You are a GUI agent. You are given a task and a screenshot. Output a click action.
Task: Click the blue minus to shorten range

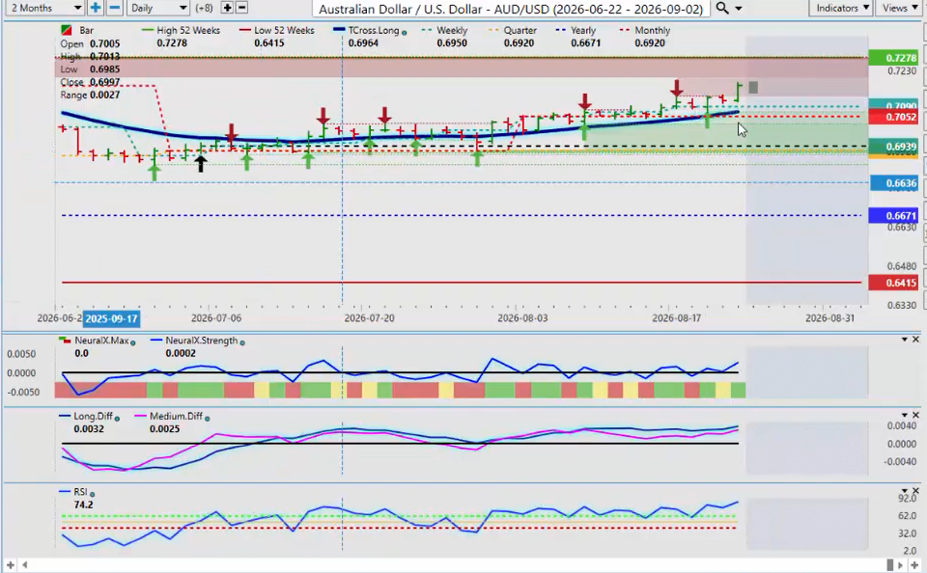click(115, 8)
